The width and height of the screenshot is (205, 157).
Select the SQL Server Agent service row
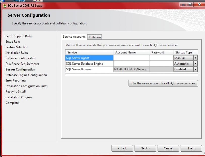[89, 58]
